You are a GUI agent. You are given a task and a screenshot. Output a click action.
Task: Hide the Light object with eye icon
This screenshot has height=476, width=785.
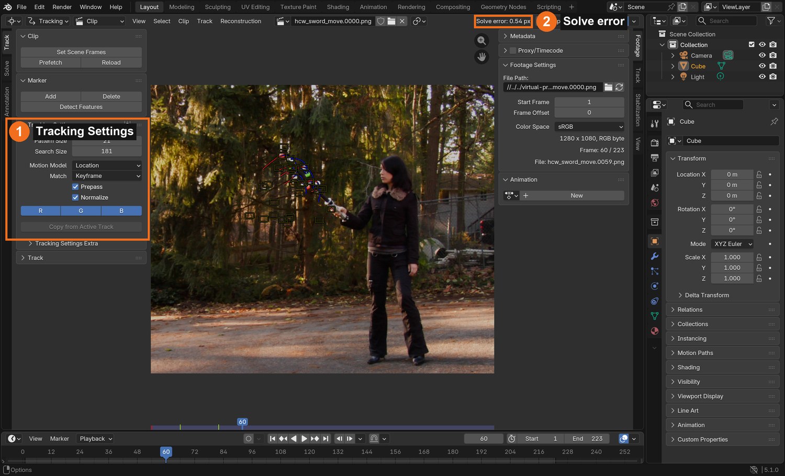[x=762, y=77]
